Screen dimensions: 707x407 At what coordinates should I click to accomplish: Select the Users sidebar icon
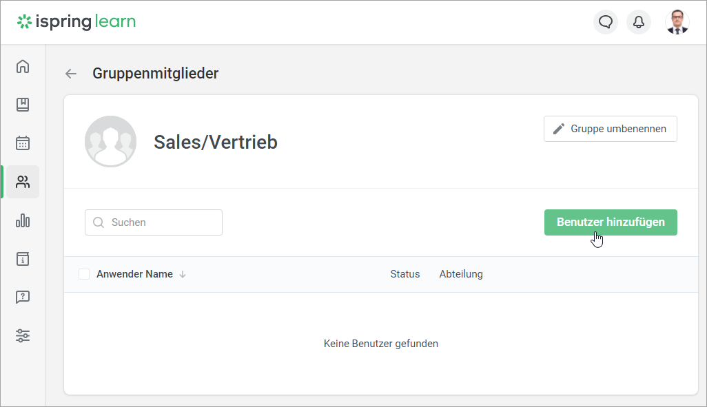[23, 182]
